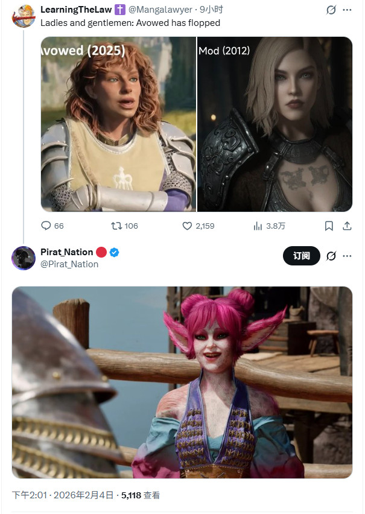The height and width of the screenshot is (514, 365).
Task: Open more options for Pirat_Nation tweet
Action: [347, 256]
